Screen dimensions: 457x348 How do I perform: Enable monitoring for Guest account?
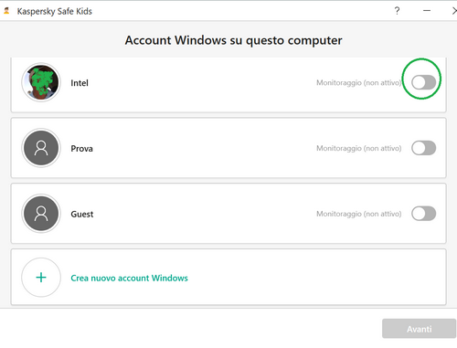[x=423, y=214]
